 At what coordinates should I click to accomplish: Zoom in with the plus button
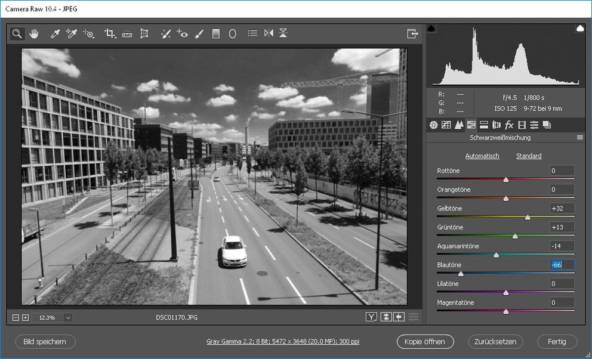(25, 317)
